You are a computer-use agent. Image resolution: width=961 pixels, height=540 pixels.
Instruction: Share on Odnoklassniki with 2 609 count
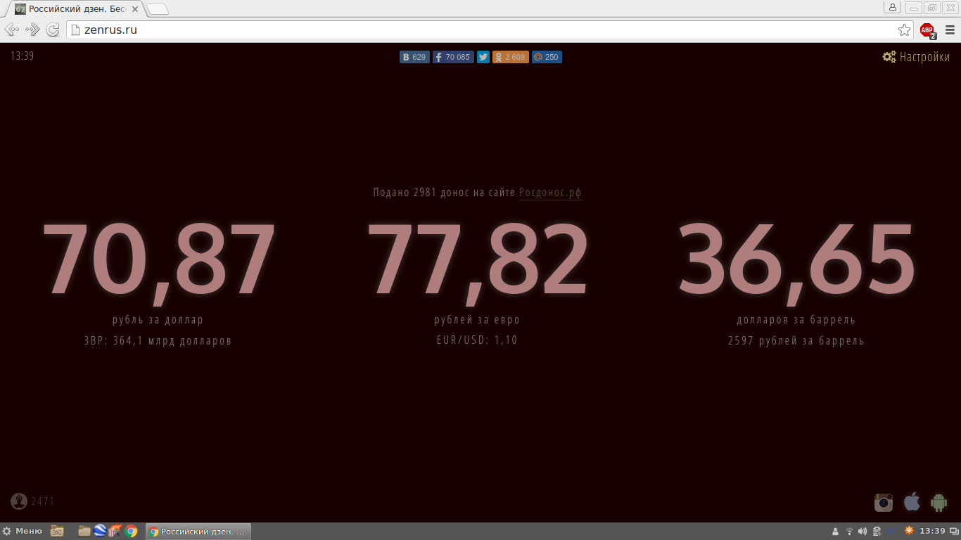[510, 57]
